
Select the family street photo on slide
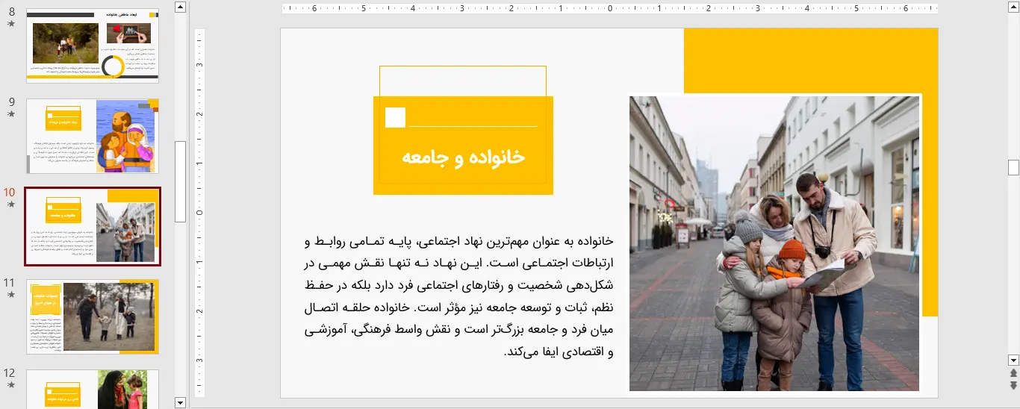click(x=774, y=243)
